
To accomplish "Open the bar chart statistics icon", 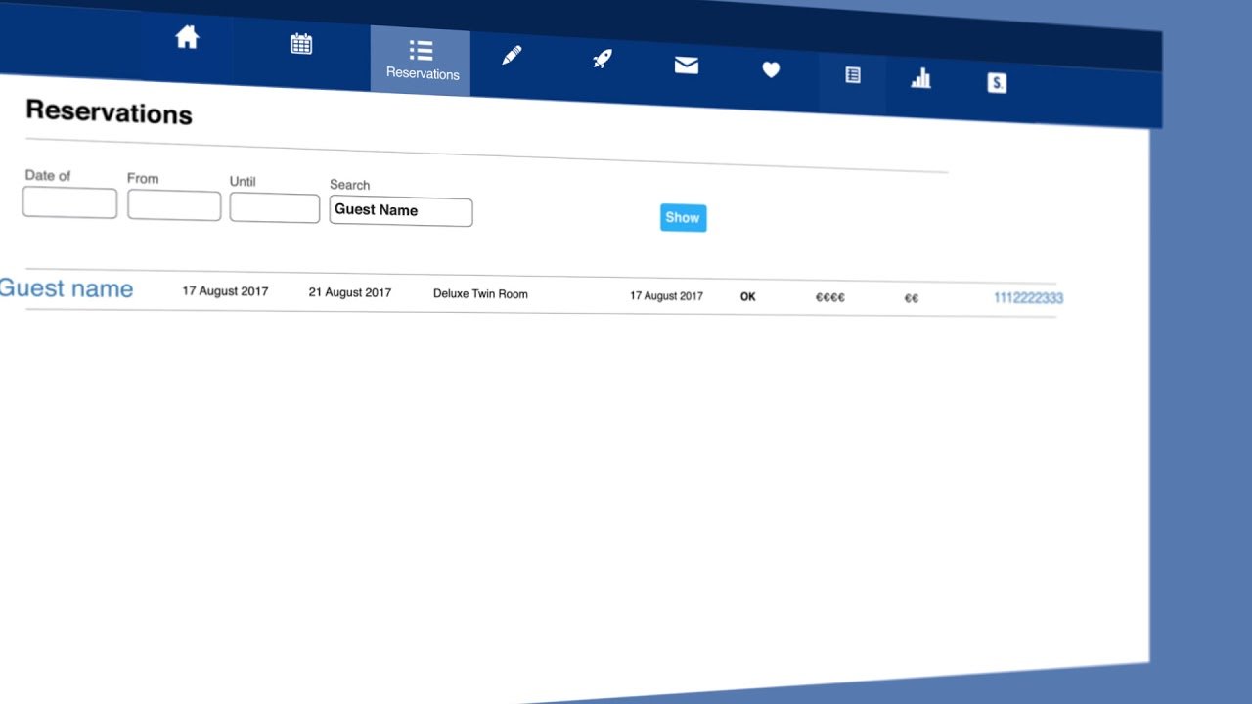I will pyautogui.click(x=920, y=79).
